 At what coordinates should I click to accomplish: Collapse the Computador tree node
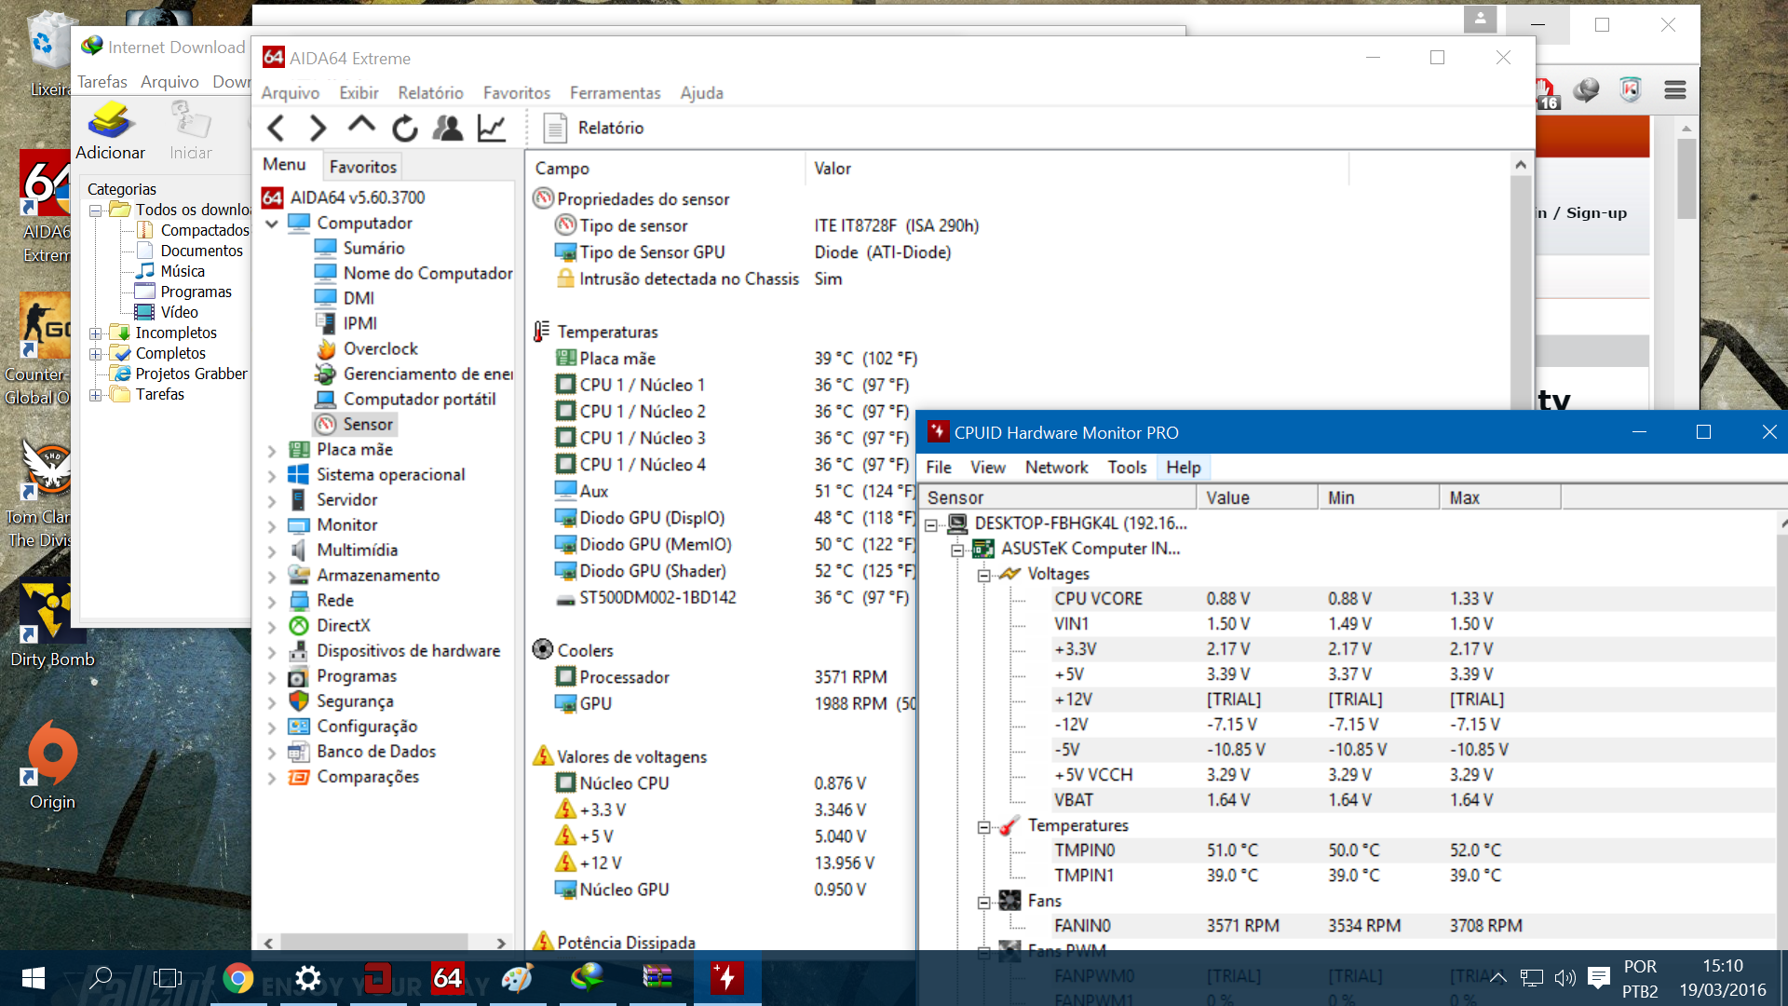pos(272,224)
